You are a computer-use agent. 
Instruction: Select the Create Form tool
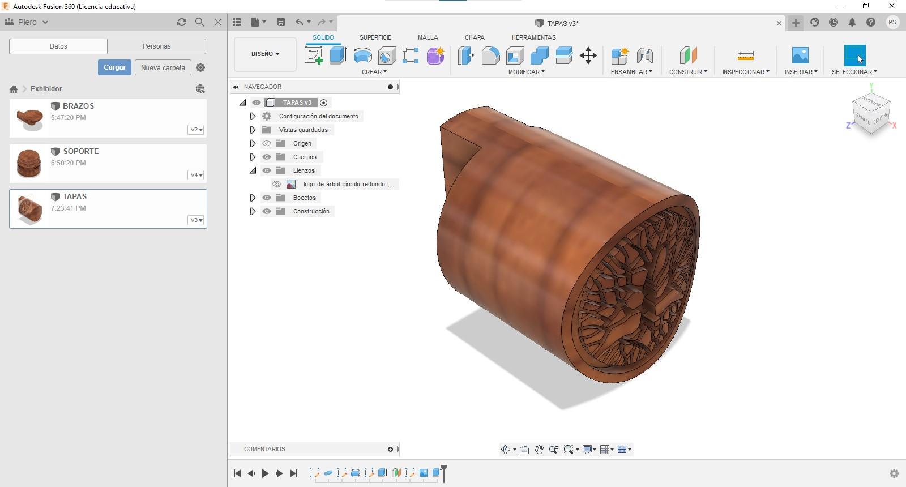coord(435,55)
